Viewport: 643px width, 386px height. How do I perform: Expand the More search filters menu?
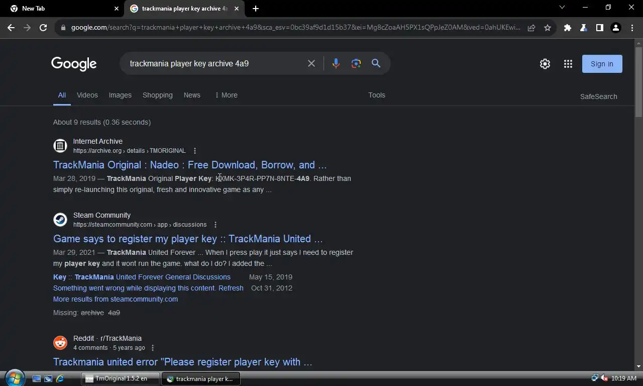[226, 95]
